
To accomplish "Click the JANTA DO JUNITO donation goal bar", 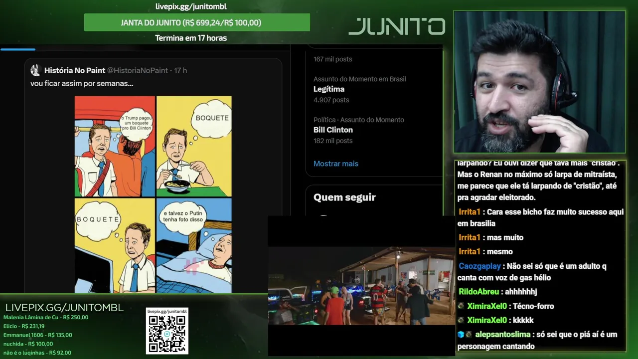I will pyautogui.click(x=197, y=22).
